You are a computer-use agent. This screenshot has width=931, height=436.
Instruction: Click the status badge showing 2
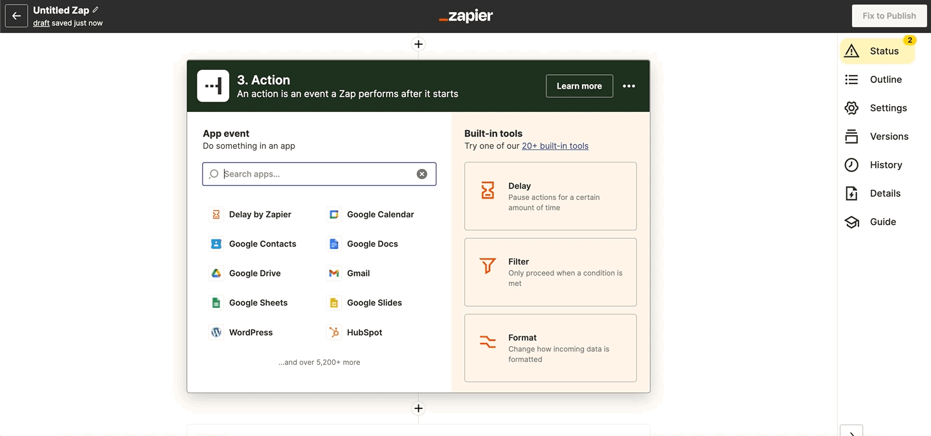pyautogui.click(x=910, y=40)
